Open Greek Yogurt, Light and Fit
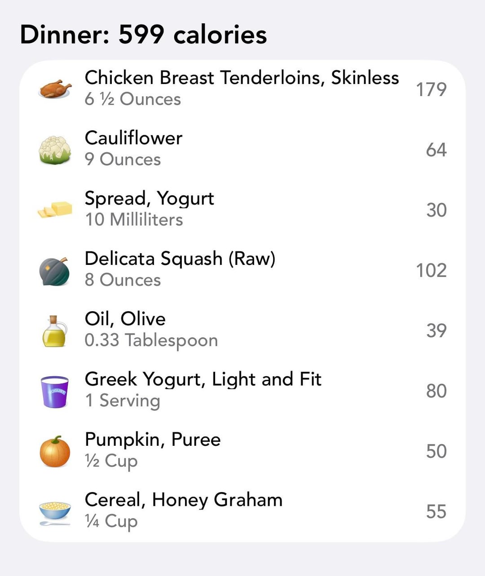The width and height of the screenshot is (485, 576). [x=203, y=379]
